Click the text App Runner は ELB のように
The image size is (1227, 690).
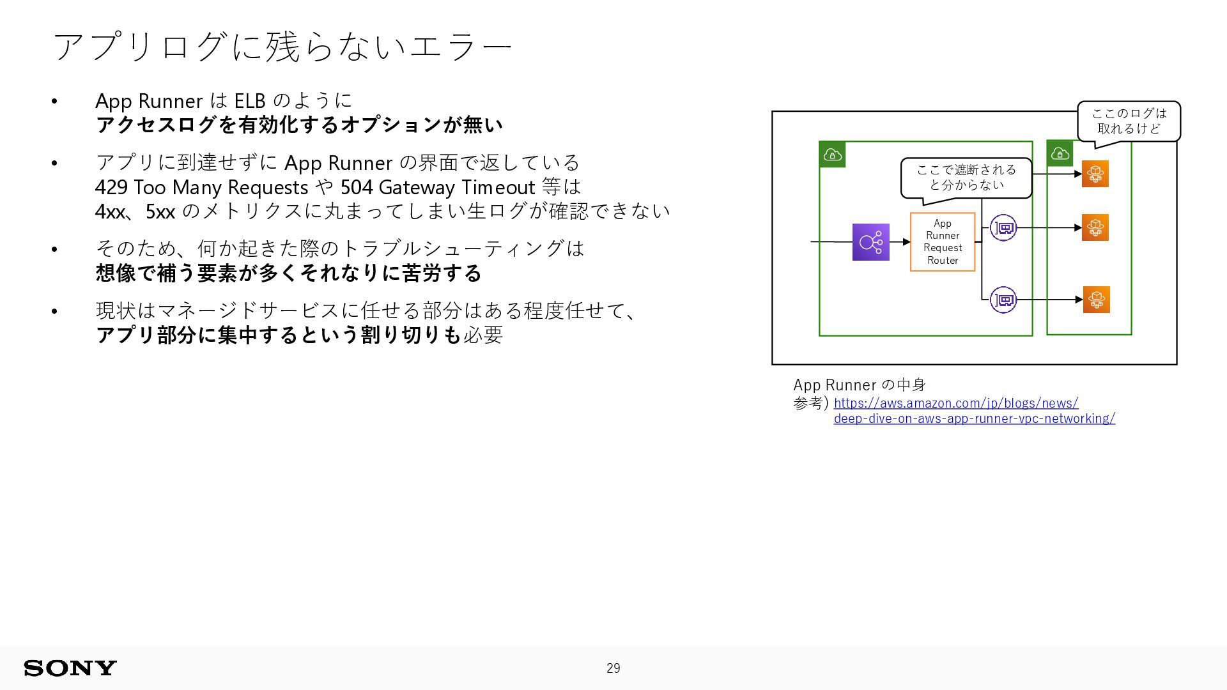pyautogui.click(x=224, y=100)
